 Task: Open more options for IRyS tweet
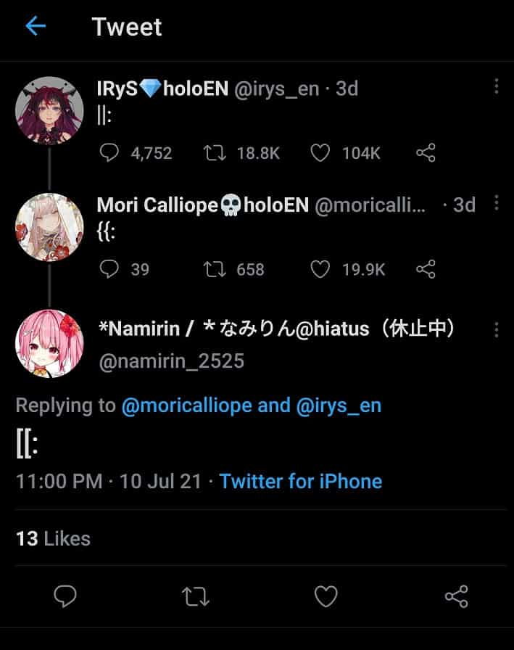[x=497, y=87]
